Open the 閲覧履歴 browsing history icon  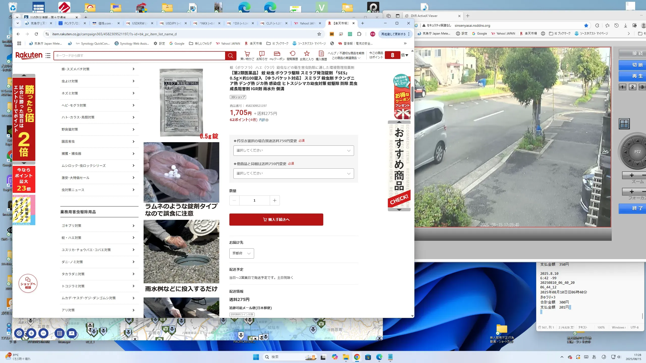292,54
